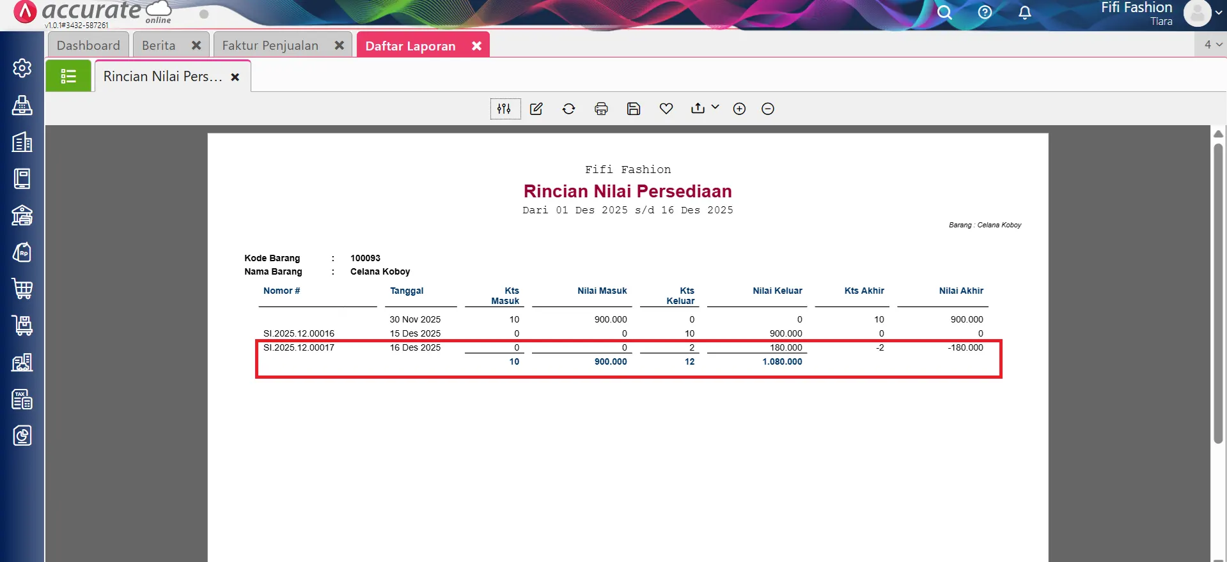Open the notifications bell
The image size is (1227, 562).
1024,13
